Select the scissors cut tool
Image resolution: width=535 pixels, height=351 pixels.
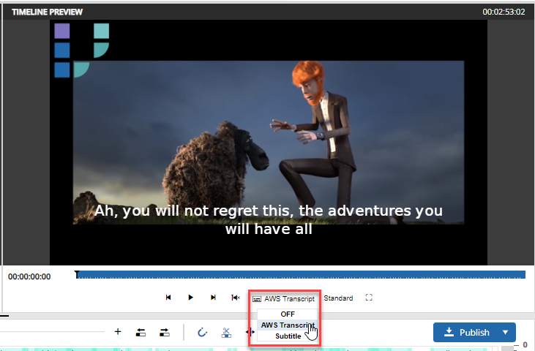(x=226, y=332)
